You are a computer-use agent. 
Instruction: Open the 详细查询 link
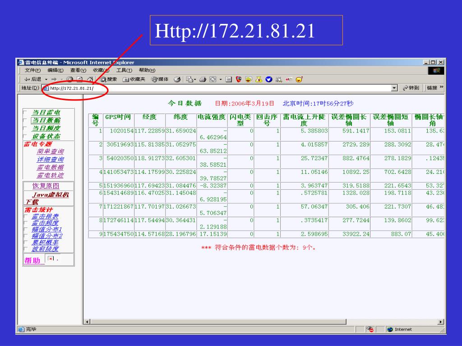(51, 159)
